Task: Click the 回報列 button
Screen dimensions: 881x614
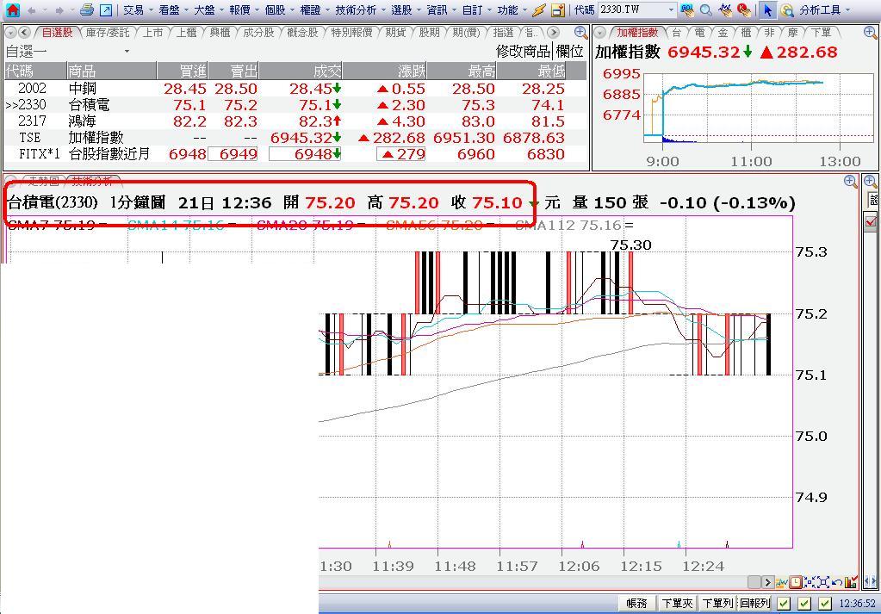Action: point(754,604)
